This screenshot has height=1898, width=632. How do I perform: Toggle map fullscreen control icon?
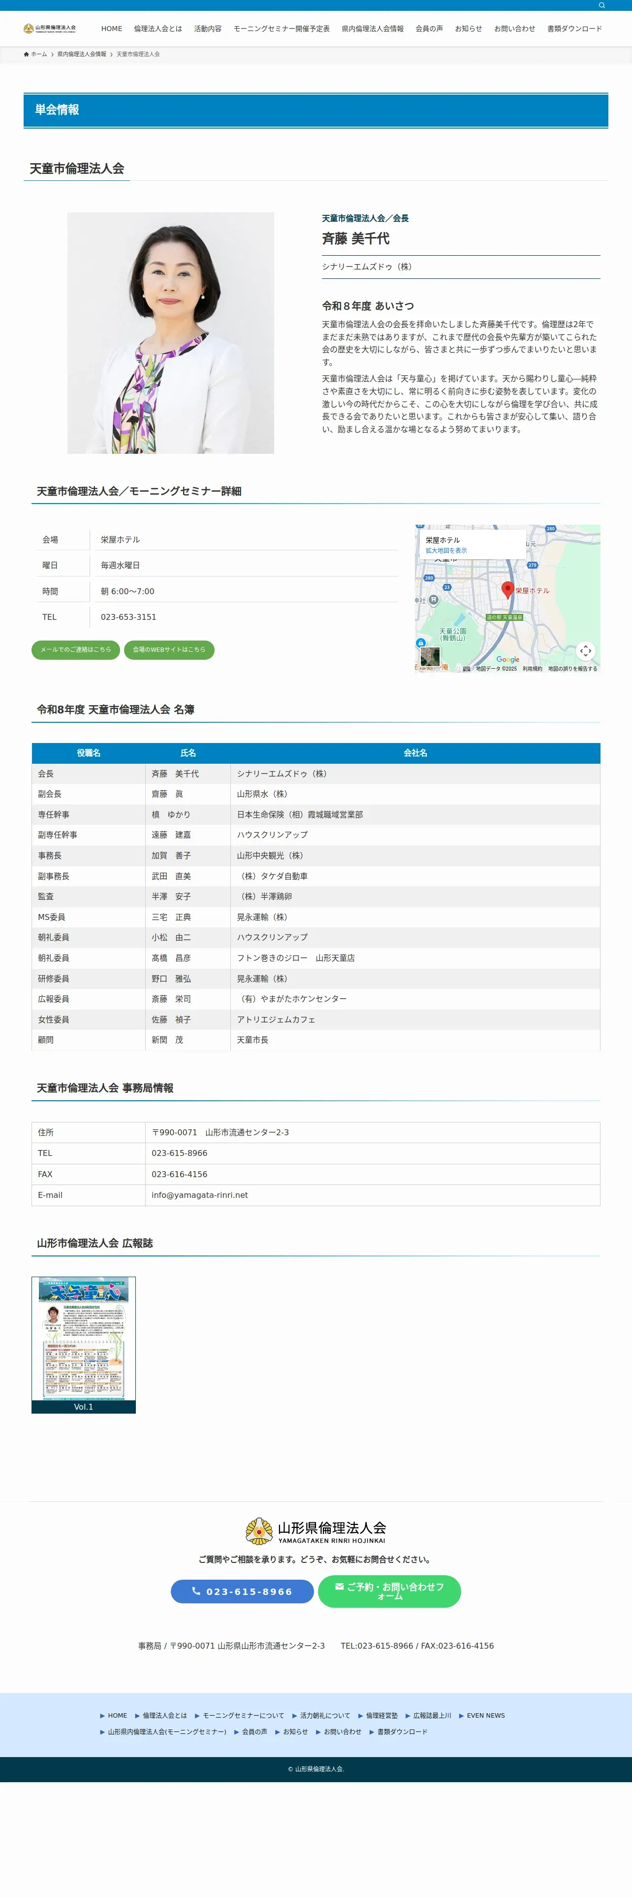pyautogui.click(x=585, y=650)
